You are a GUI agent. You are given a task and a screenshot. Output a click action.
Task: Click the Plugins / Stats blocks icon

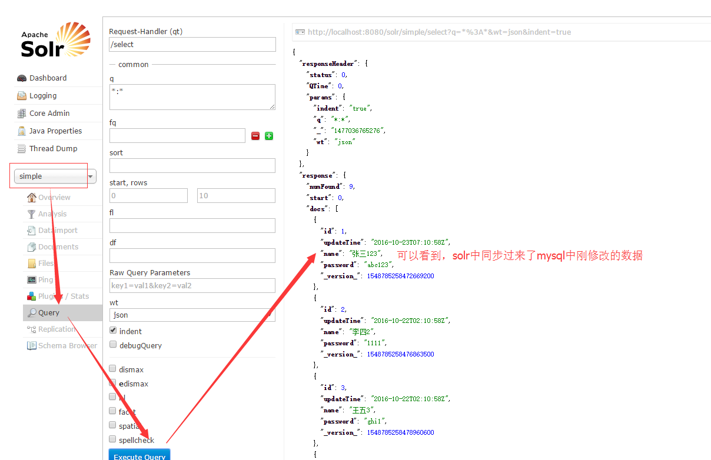[x=32, y=296]
